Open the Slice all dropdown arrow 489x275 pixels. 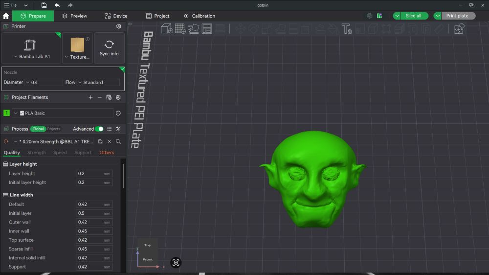(397, 16)
